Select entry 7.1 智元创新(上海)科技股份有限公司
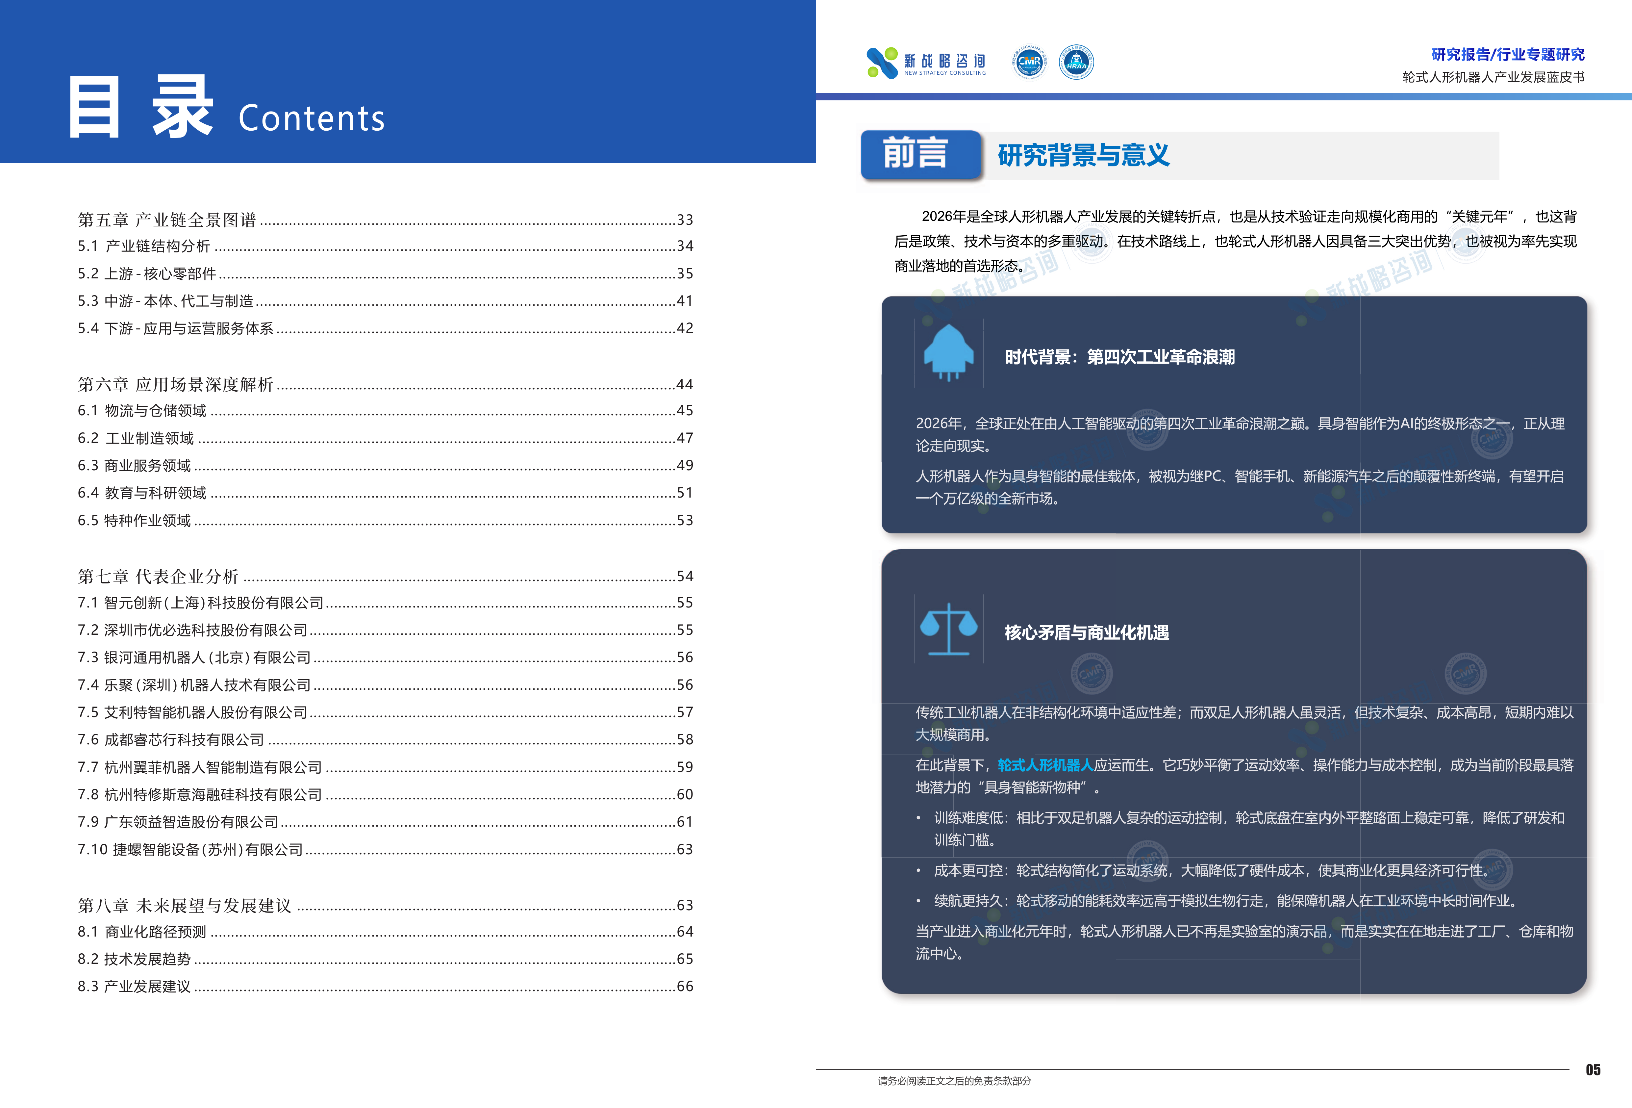Image resolution: width=1632 pixels, height=1108 pixels. 385,603
